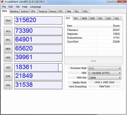
Task: Run the ALU benchmark button
Action: [8, 31]
